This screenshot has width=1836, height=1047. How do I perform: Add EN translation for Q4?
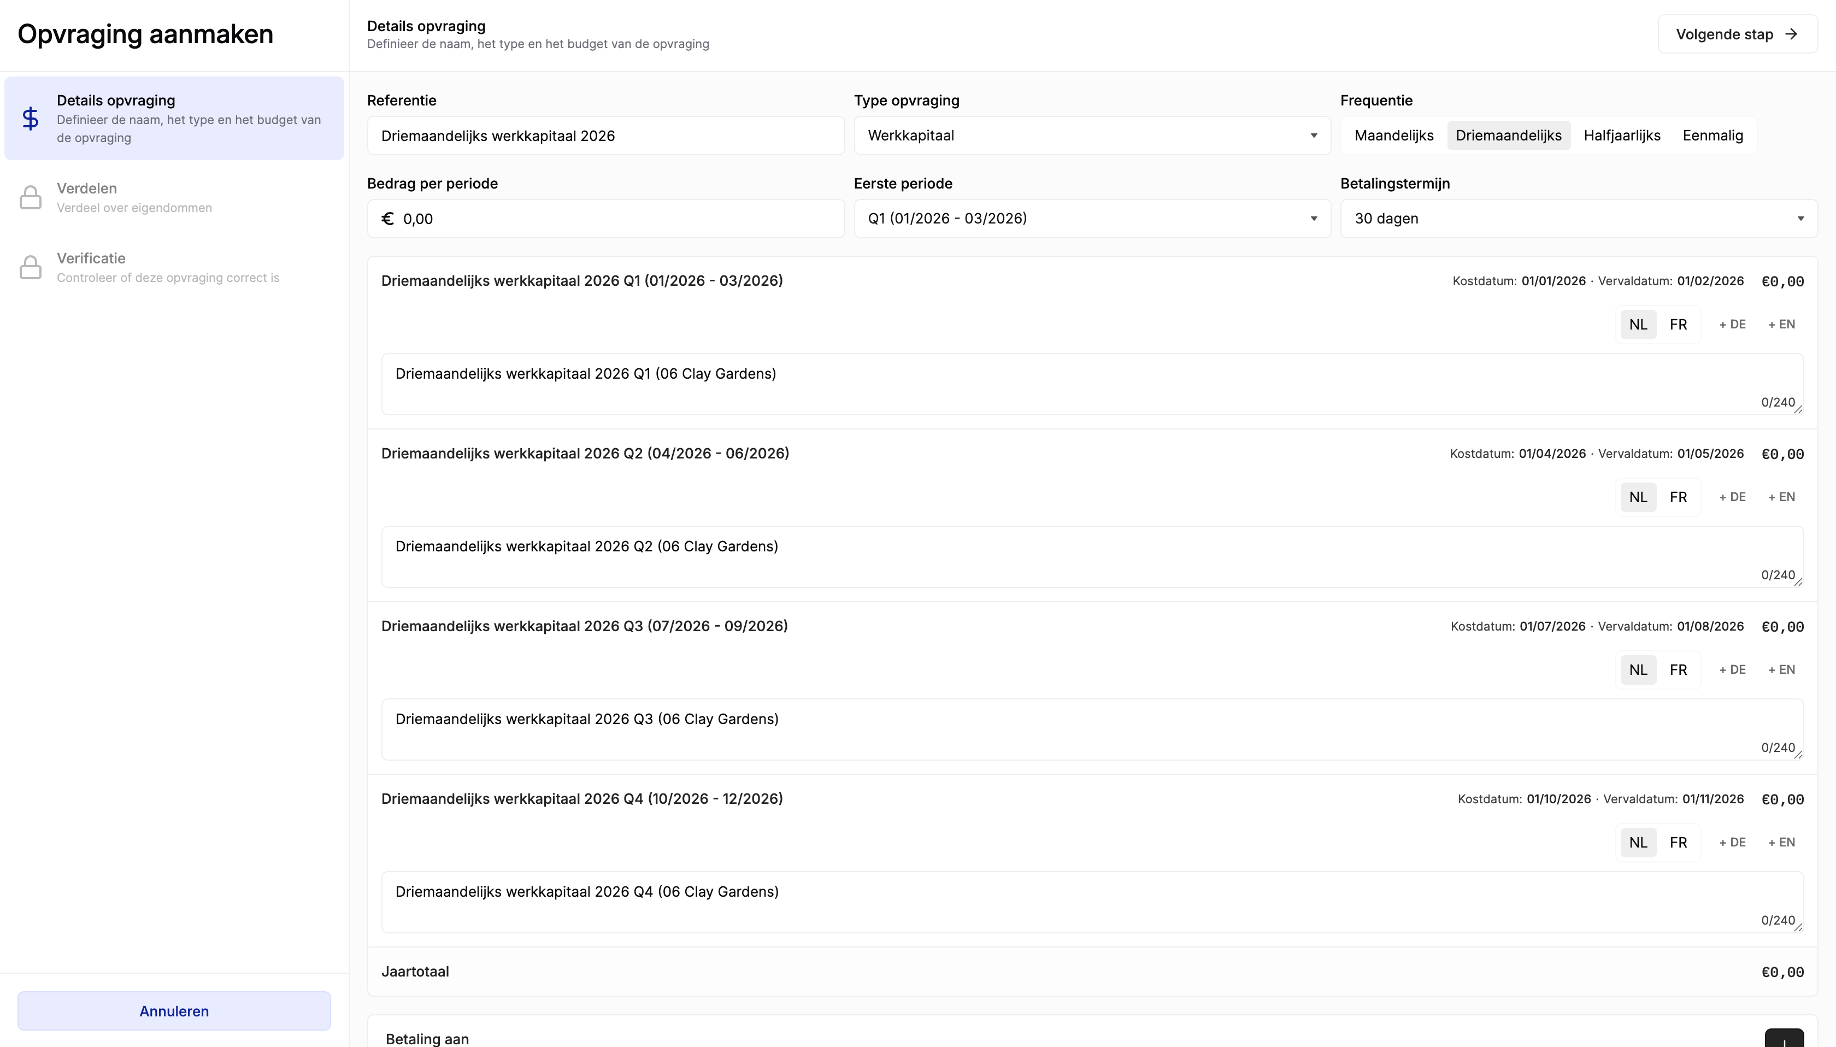(1781, 842)
